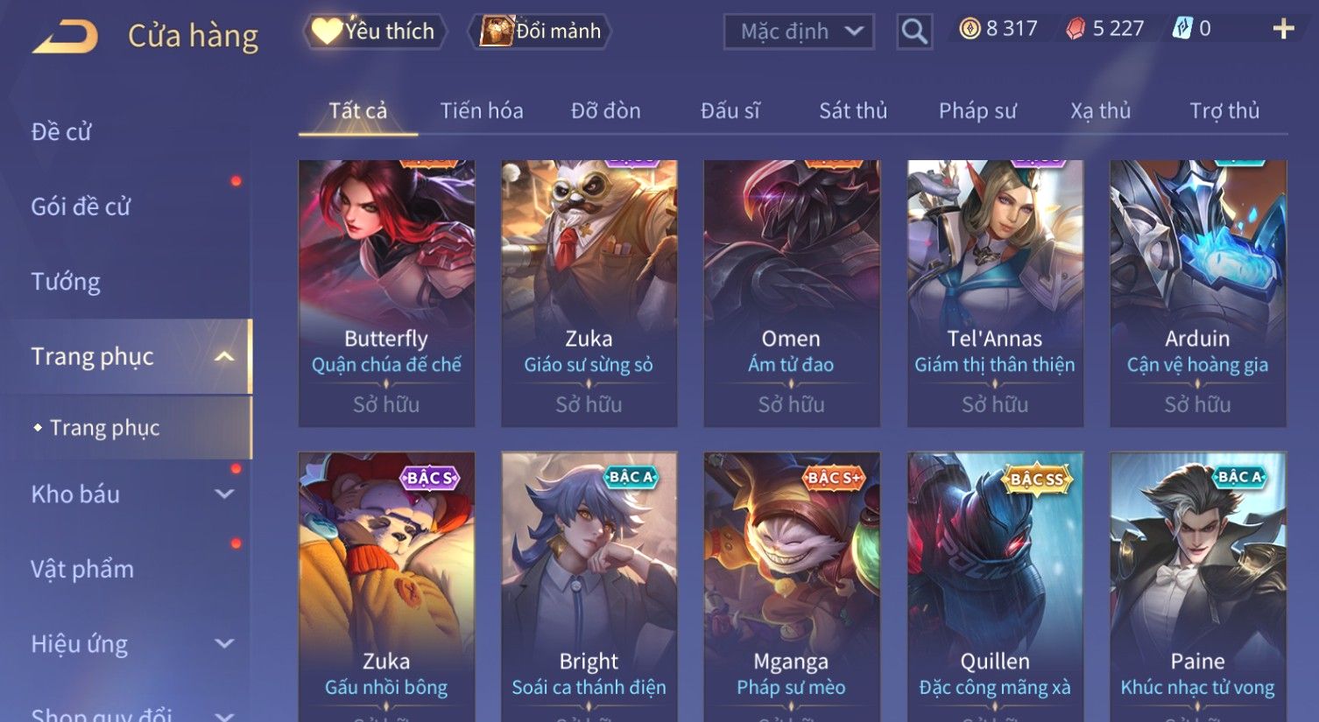Click the gold coin balance icon

pos(970,29)
